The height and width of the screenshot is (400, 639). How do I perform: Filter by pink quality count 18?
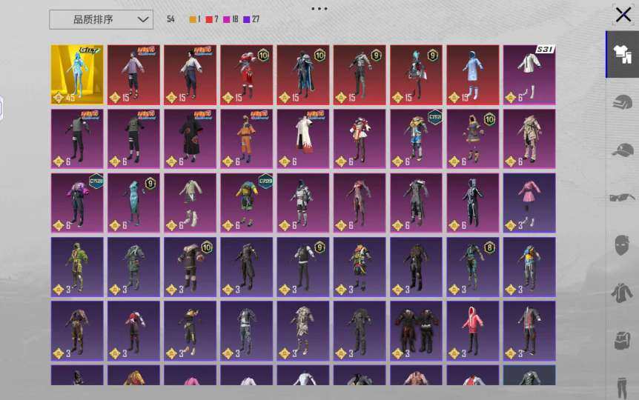click(x=231, y=19)
